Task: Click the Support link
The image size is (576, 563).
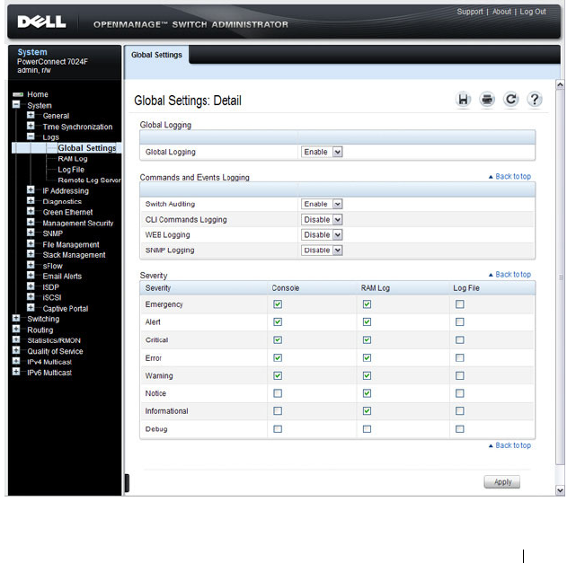Action: coord(470,12)
